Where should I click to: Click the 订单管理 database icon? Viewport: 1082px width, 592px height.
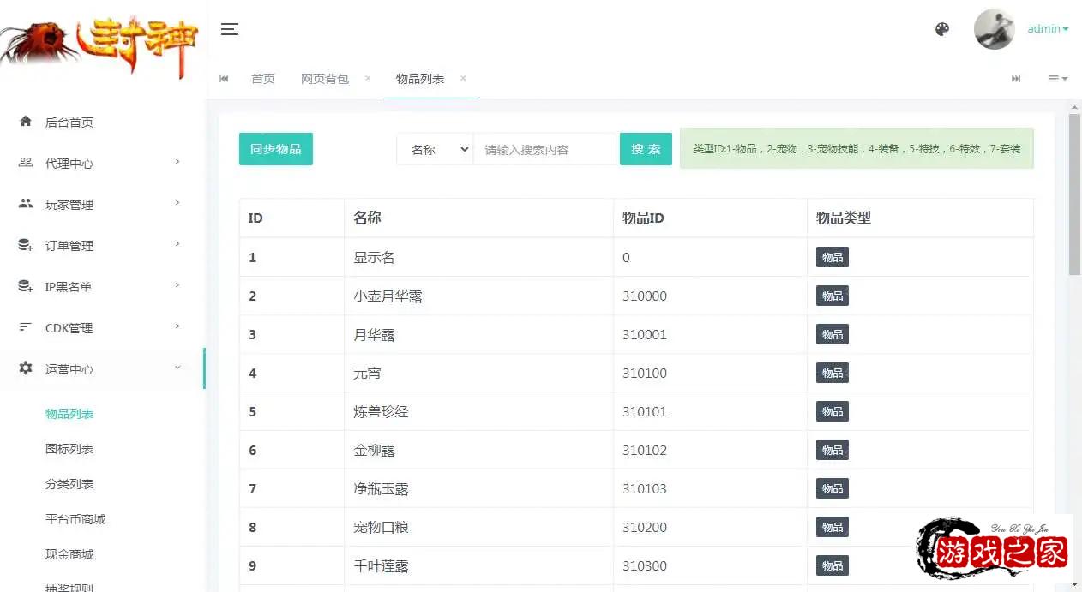[26, 245]
